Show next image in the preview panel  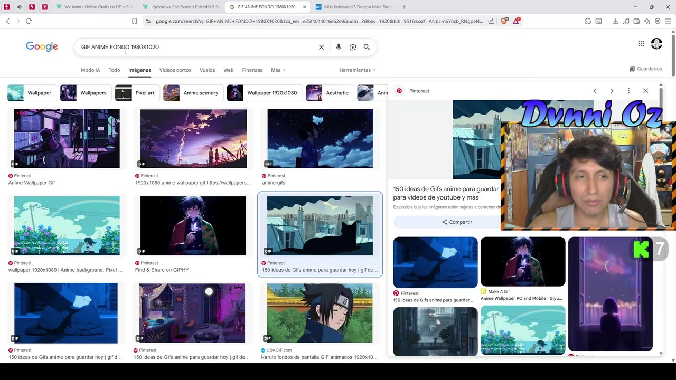coord(612,91)
